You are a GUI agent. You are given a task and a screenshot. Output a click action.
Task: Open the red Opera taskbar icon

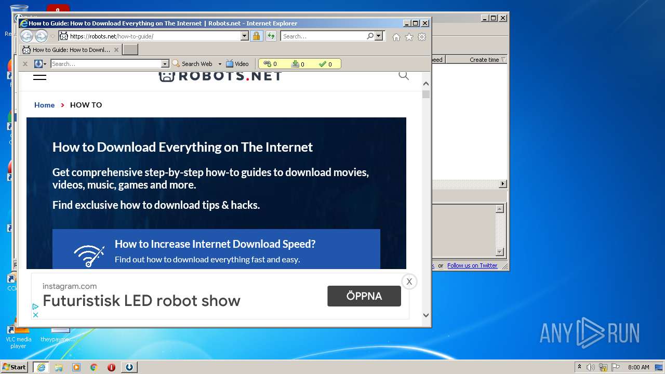(x=111, y=367)
